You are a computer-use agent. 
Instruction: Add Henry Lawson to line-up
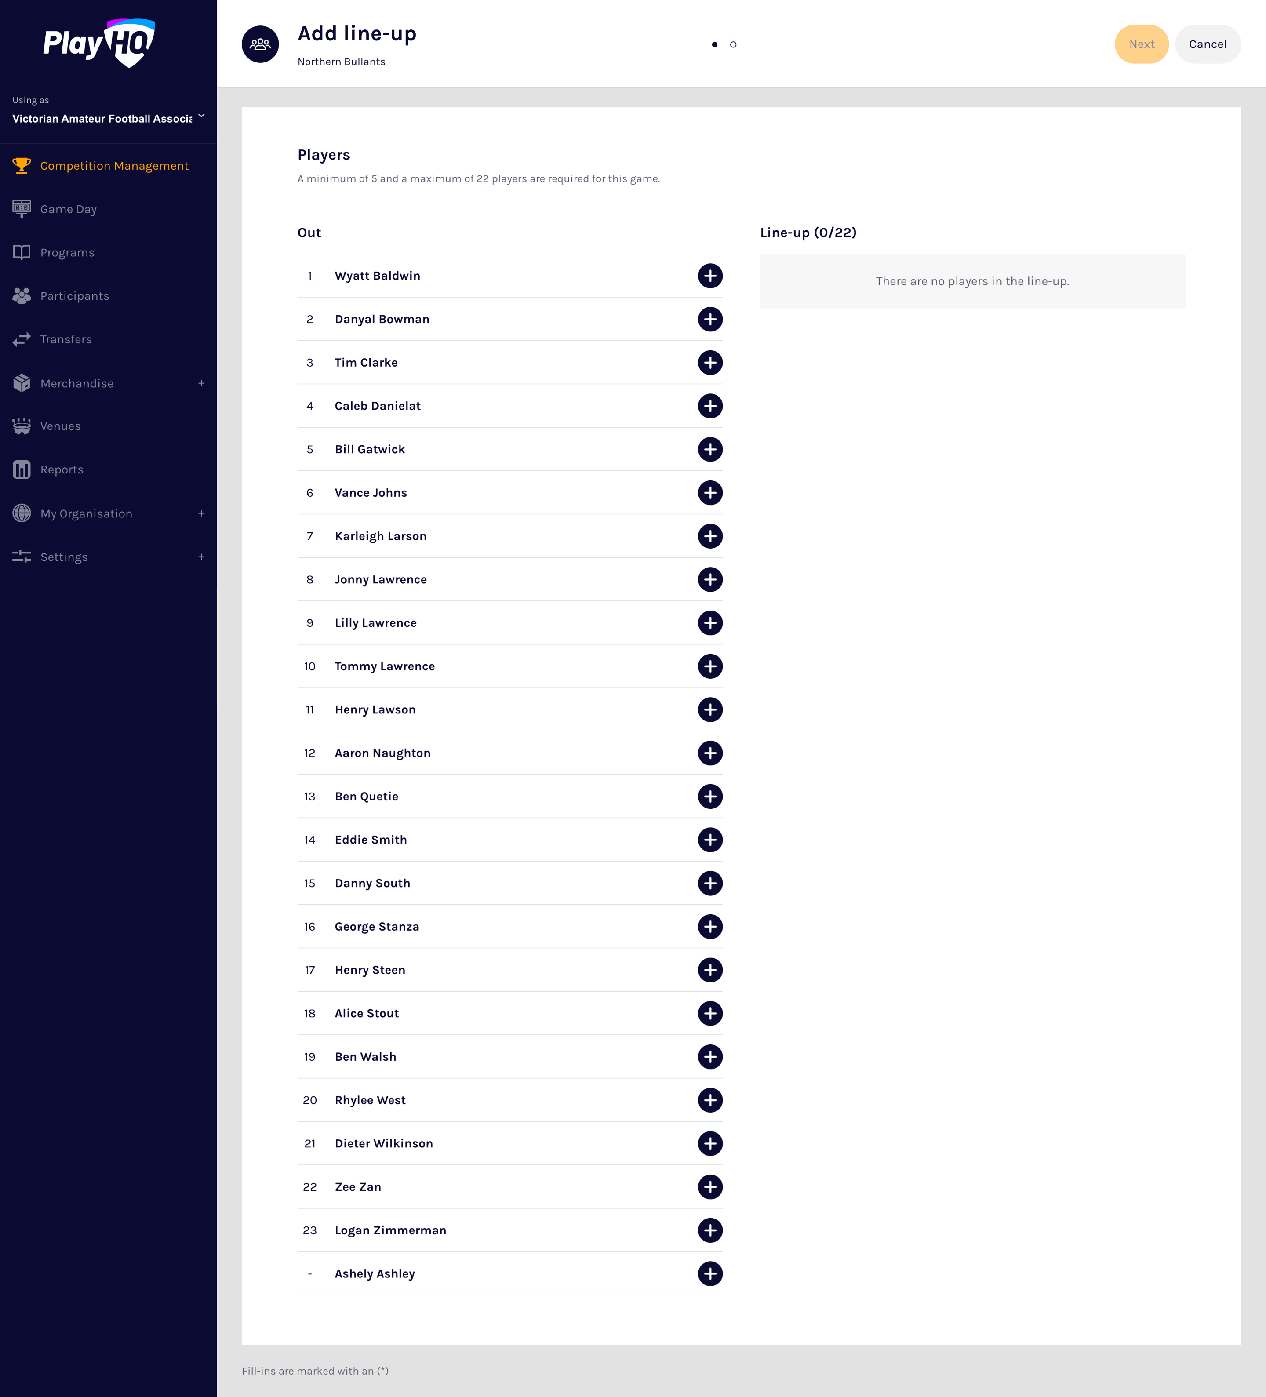pyautogui.click(x=709, y=709)
